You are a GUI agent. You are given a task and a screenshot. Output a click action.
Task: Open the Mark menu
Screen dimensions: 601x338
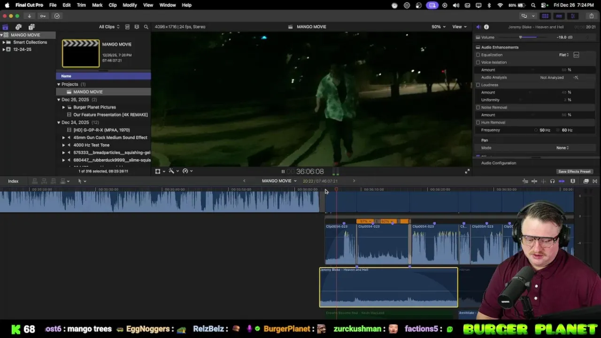tap(97, 5)
